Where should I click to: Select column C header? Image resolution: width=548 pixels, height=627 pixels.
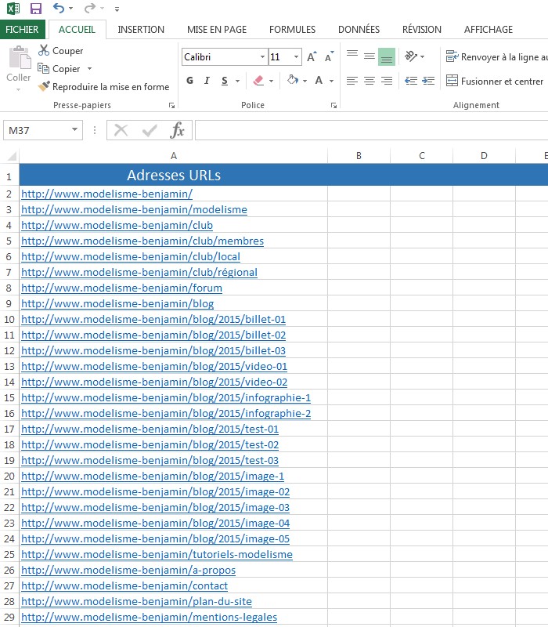point(421,155)
